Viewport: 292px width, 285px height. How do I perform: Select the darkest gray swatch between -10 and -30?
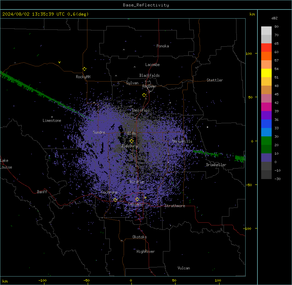[x=266, y=175]
